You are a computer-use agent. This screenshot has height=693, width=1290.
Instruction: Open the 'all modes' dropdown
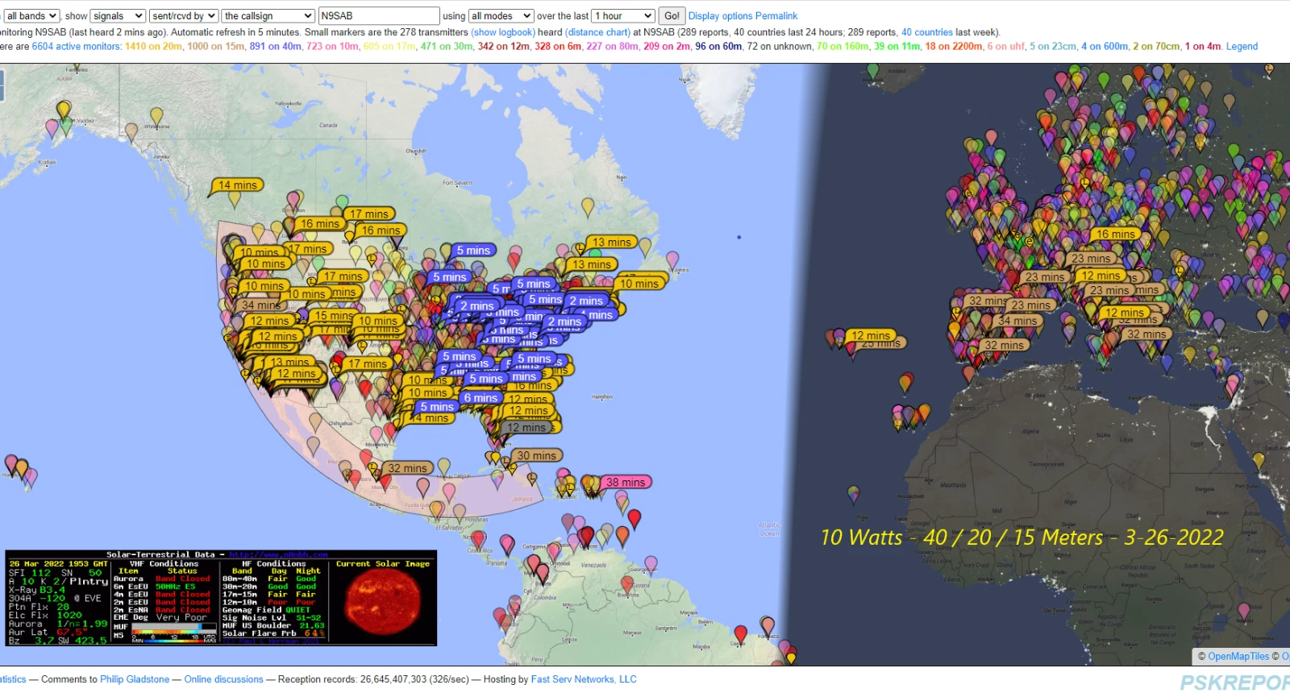(501, 16)
